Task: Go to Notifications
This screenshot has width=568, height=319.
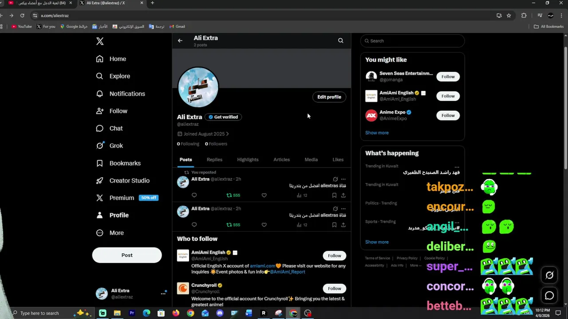Action: (x=121, y=94)
